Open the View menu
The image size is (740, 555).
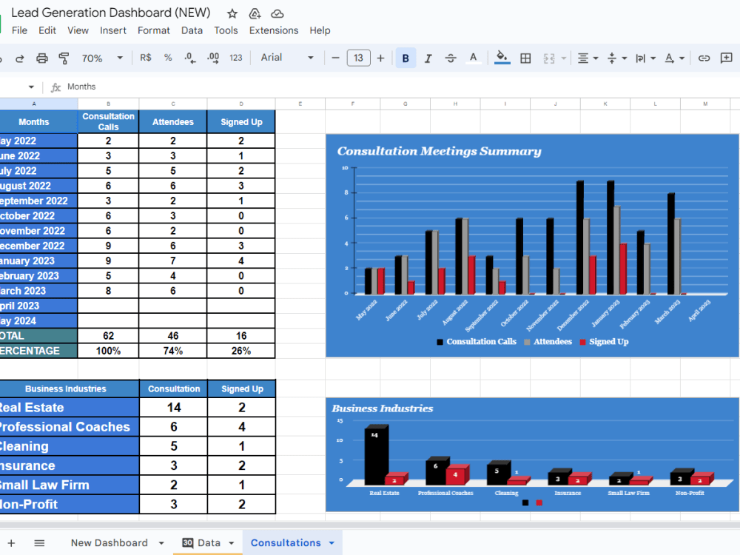pyautogui.click(x=78, y=30)
